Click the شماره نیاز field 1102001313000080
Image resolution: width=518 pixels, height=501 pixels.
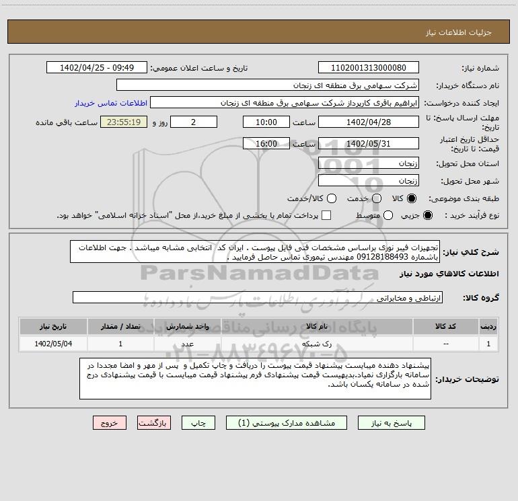point(369,68)
